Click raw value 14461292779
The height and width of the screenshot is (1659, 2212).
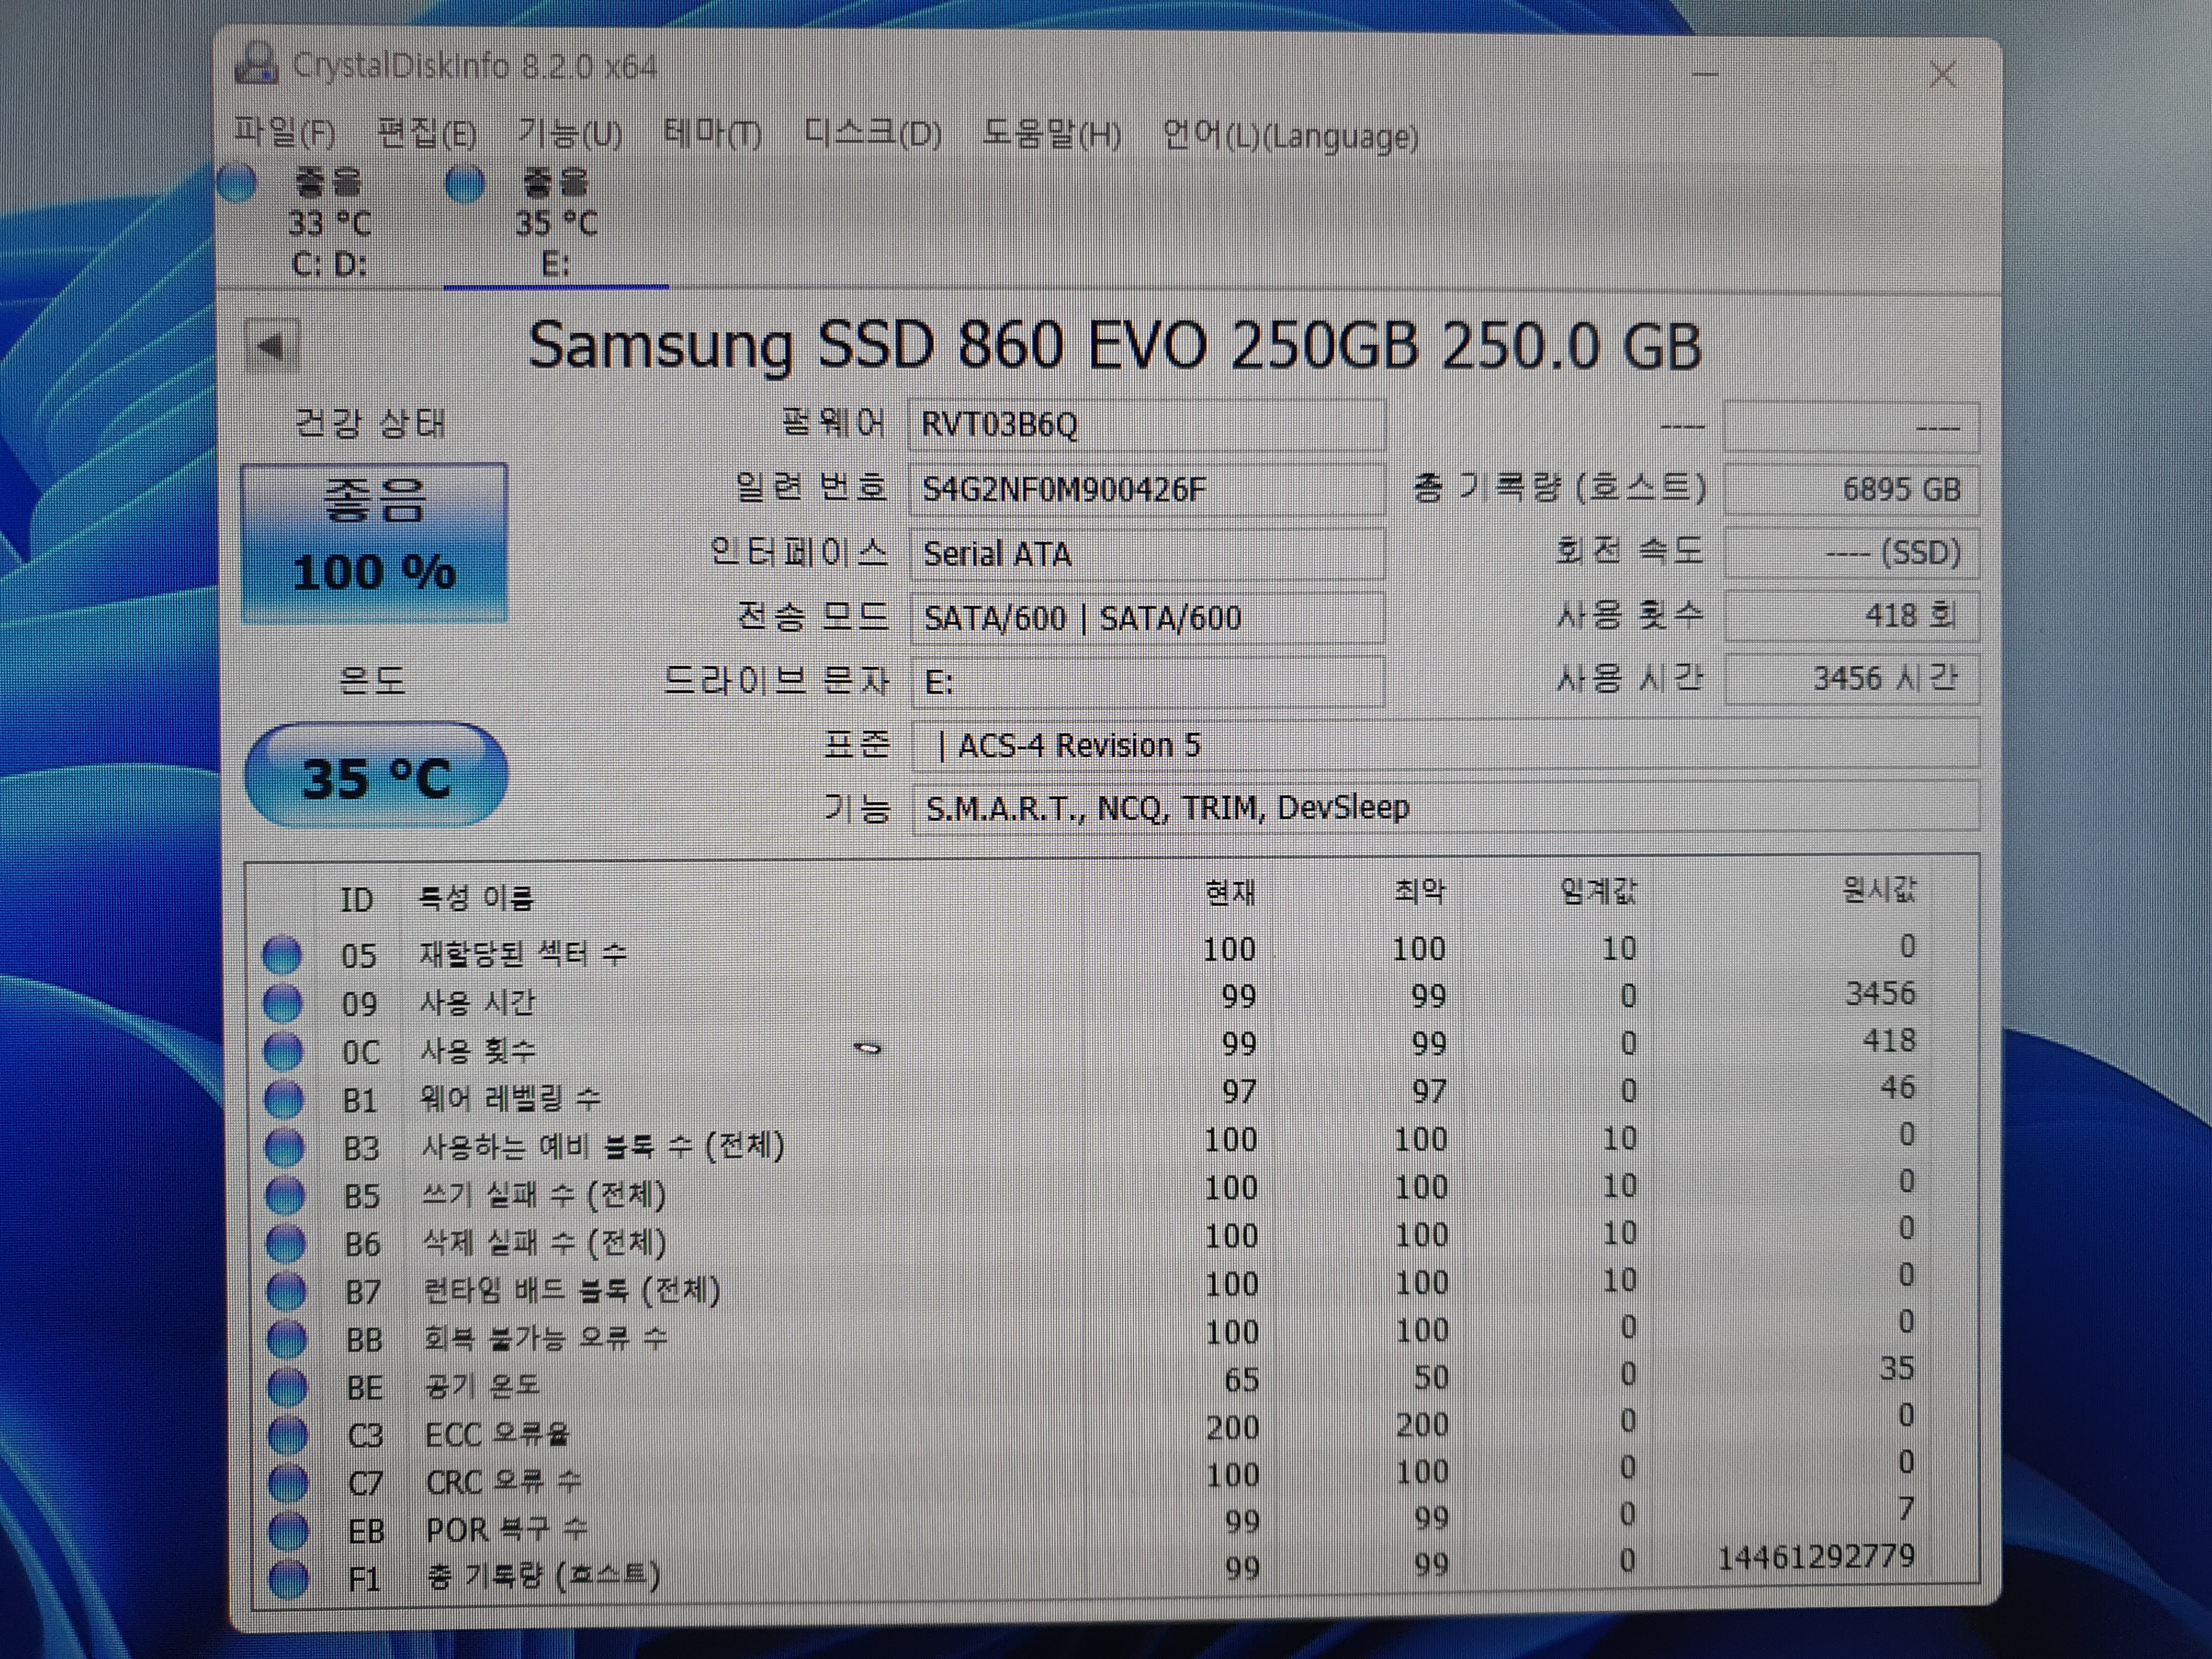(1816, 1557)
